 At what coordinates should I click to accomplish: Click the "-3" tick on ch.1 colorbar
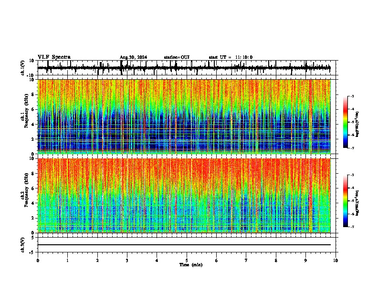352,96
